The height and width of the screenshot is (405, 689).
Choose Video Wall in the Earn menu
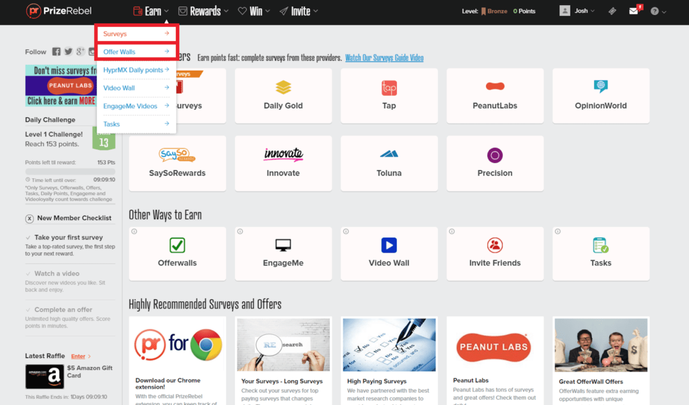(136, 88)
